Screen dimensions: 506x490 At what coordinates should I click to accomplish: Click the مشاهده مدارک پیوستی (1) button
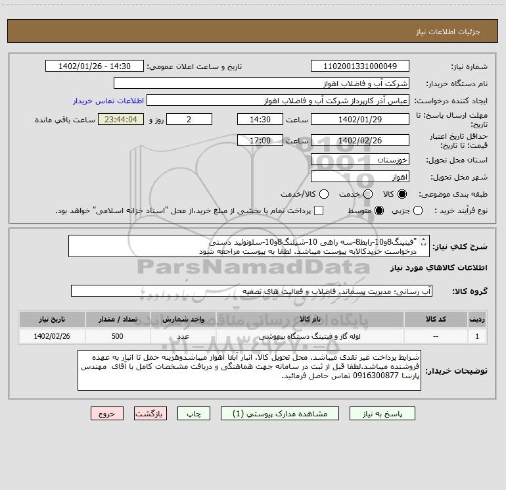(x=280, y=414)
